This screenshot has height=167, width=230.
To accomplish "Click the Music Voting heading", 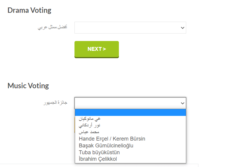I will coord(28,86).
